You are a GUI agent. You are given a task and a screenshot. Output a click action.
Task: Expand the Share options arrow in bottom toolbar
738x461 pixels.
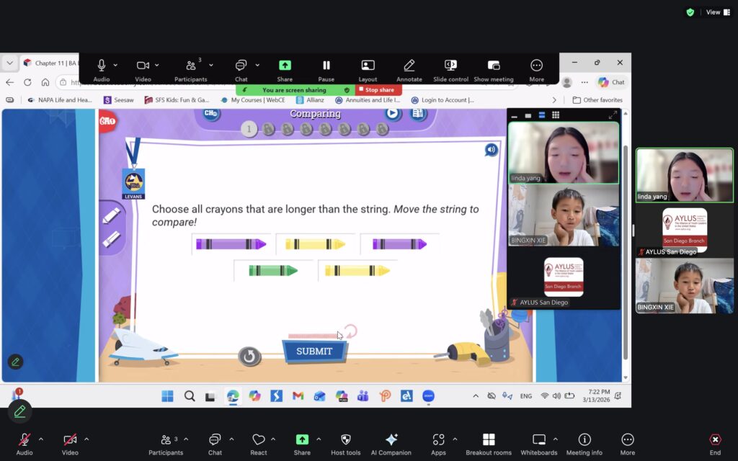pyautogui.click(x=319, y=439)
